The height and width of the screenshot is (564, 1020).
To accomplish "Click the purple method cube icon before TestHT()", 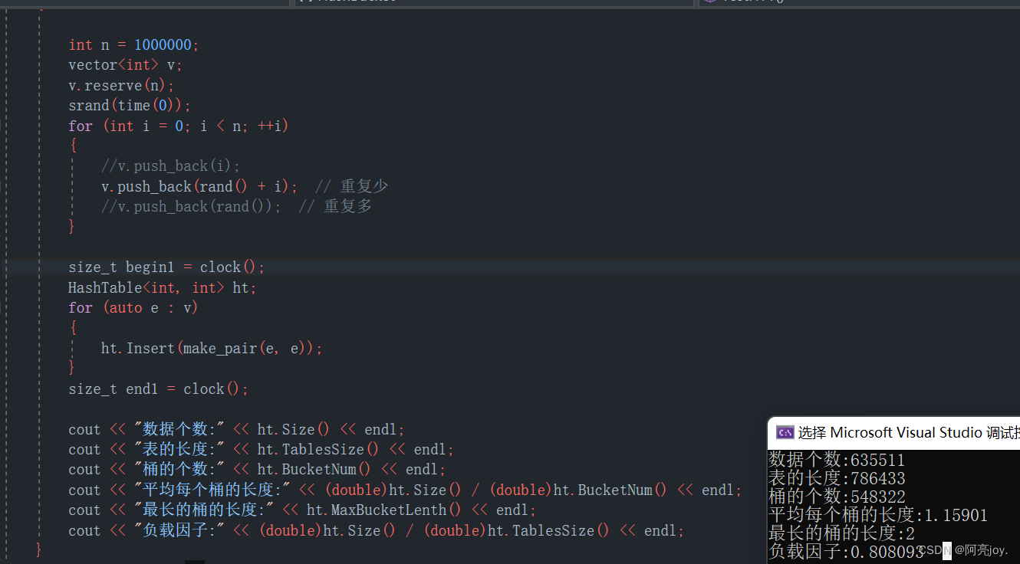I will point(709,2).
